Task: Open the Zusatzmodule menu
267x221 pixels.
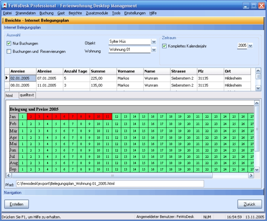Action: click(x=97, y=13)
